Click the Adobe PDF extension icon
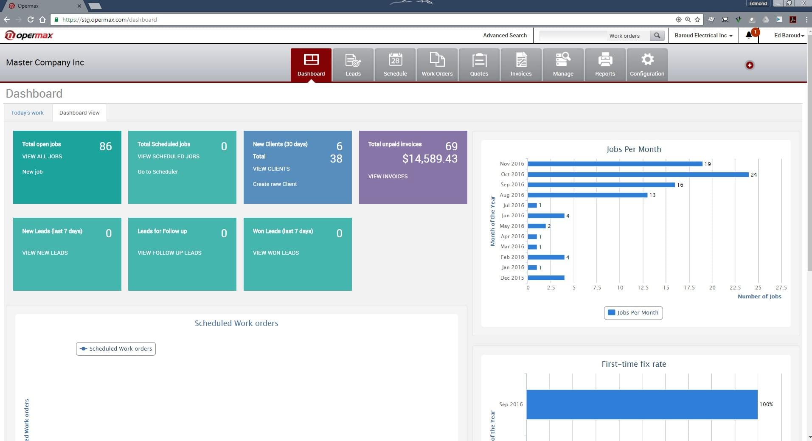Screen dimensions: 812x441 click(x=792, y=20)
